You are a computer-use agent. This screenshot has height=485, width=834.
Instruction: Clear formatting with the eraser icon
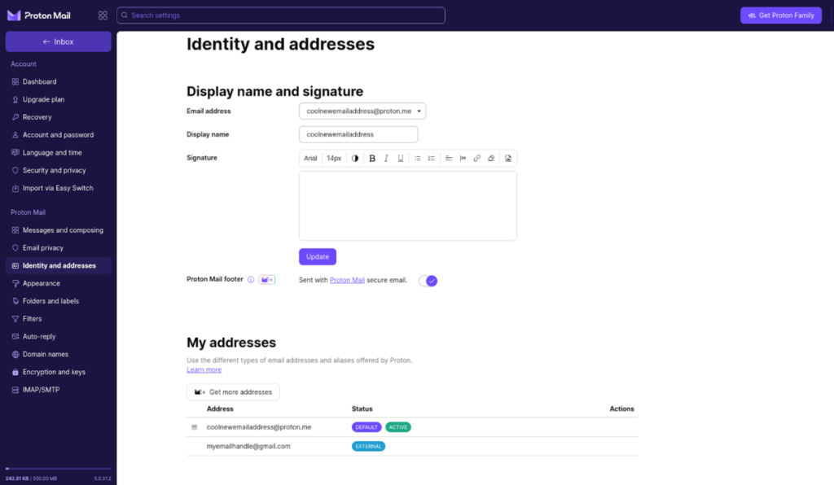[x=491, y=159]
